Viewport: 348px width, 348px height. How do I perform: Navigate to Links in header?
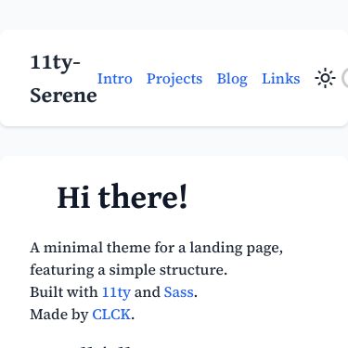point(281,79)
